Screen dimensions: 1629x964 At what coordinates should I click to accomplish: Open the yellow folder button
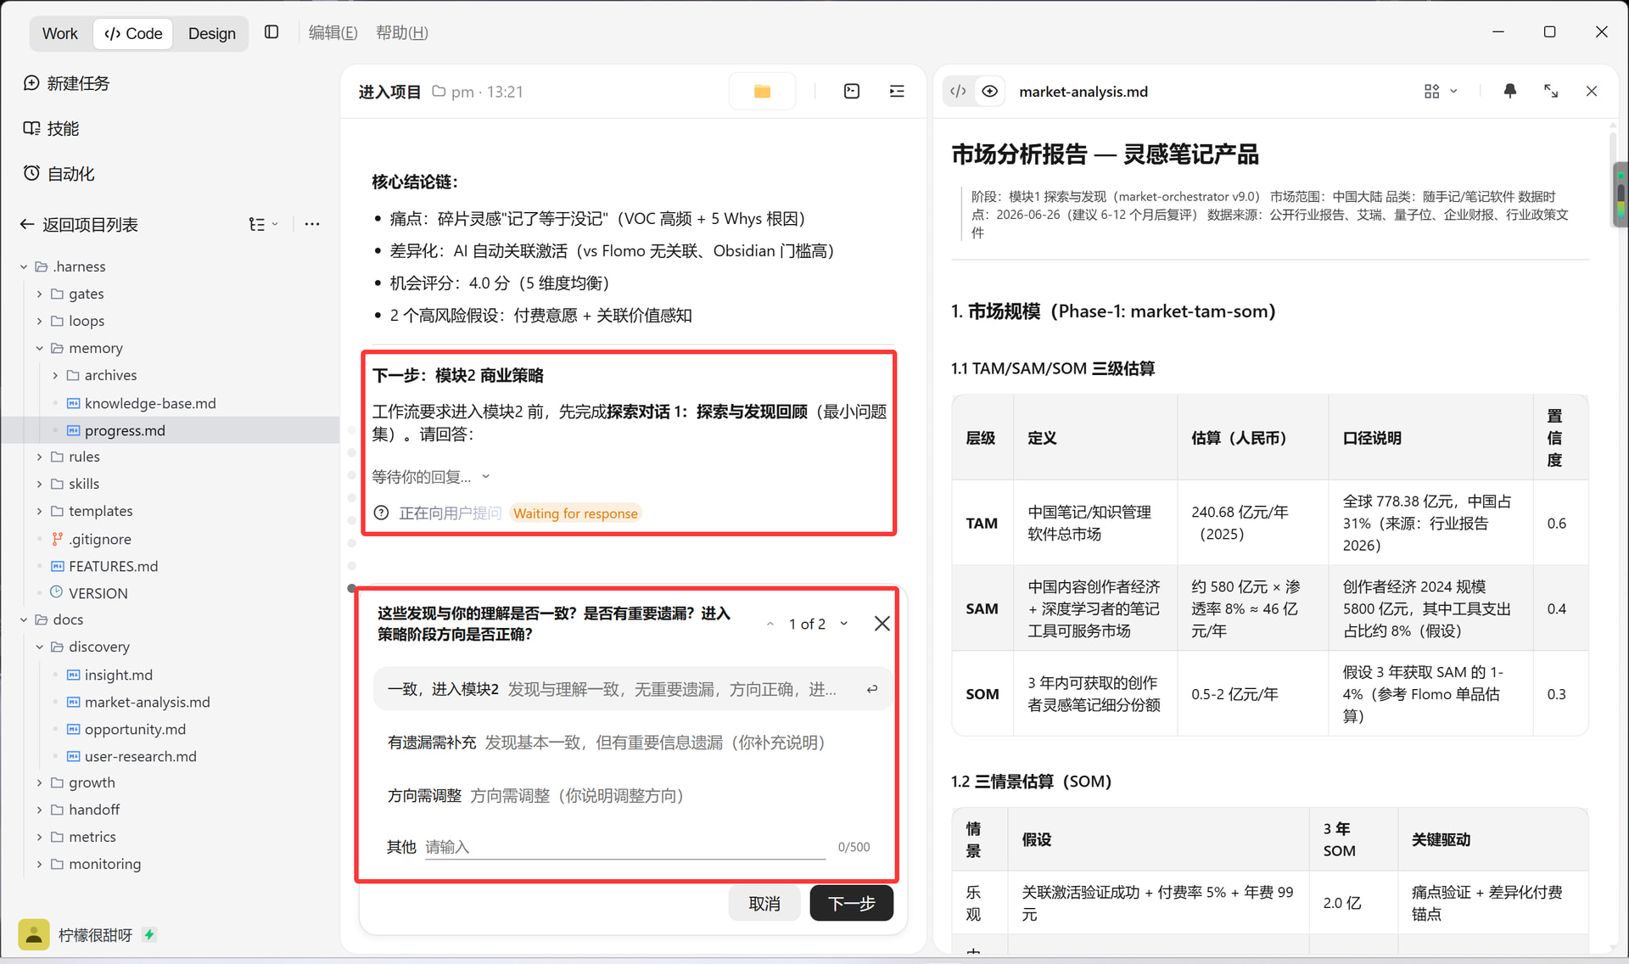(x=762, y=92)
